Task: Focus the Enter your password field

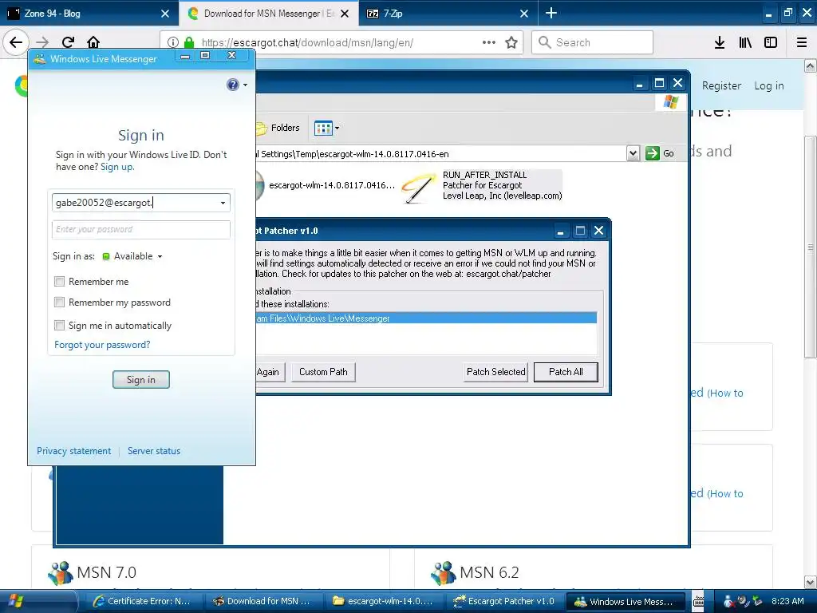Action: point(140,229)
